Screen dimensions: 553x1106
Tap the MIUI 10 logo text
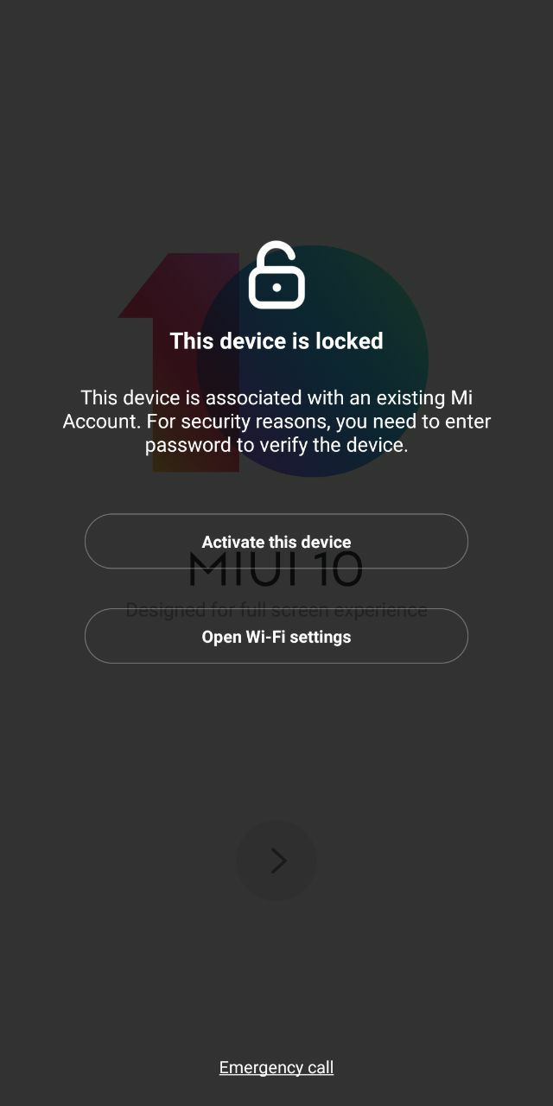(x=276, y=569)
